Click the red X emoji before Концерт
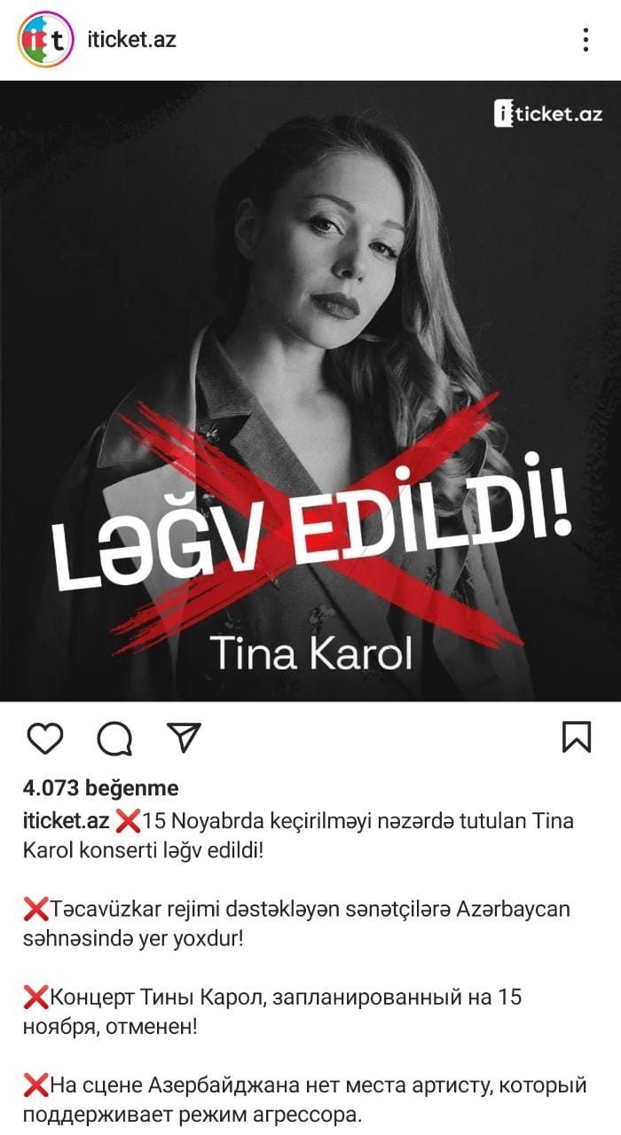 pyautogui.click(x=35, y=998)
